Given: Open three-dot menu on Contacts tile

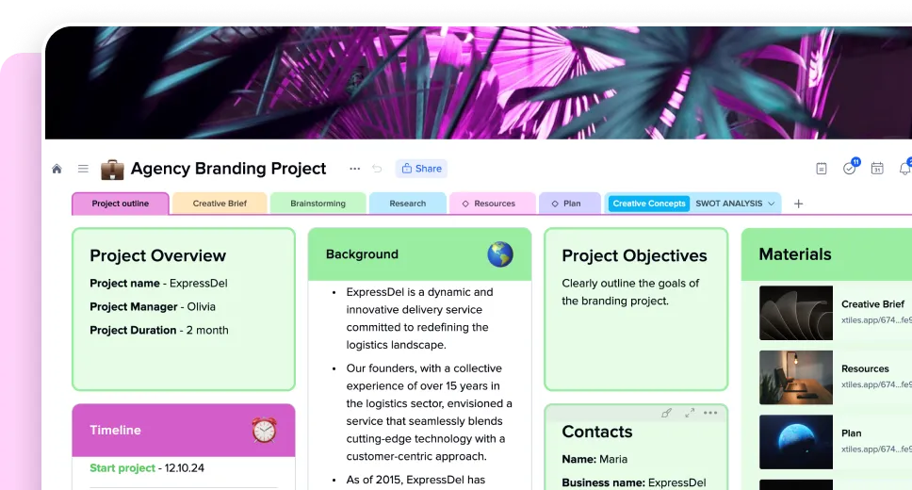Looking at the screenshot, I should (710, 413).
